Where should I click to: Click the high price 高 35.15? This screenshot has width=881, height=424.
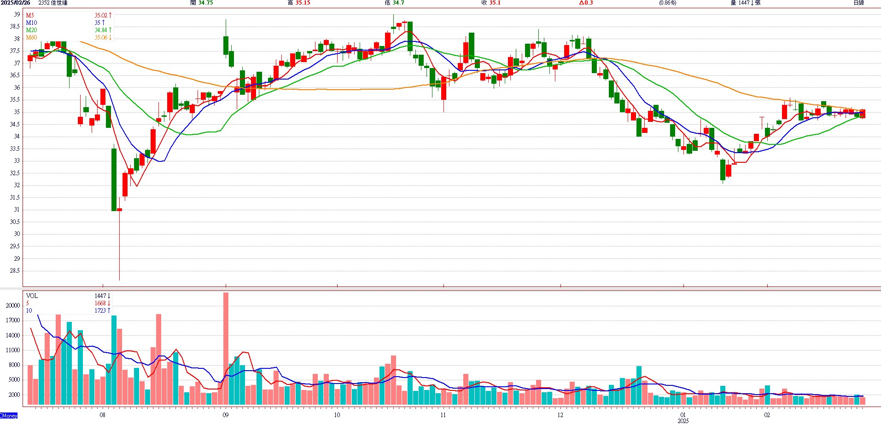298,3
